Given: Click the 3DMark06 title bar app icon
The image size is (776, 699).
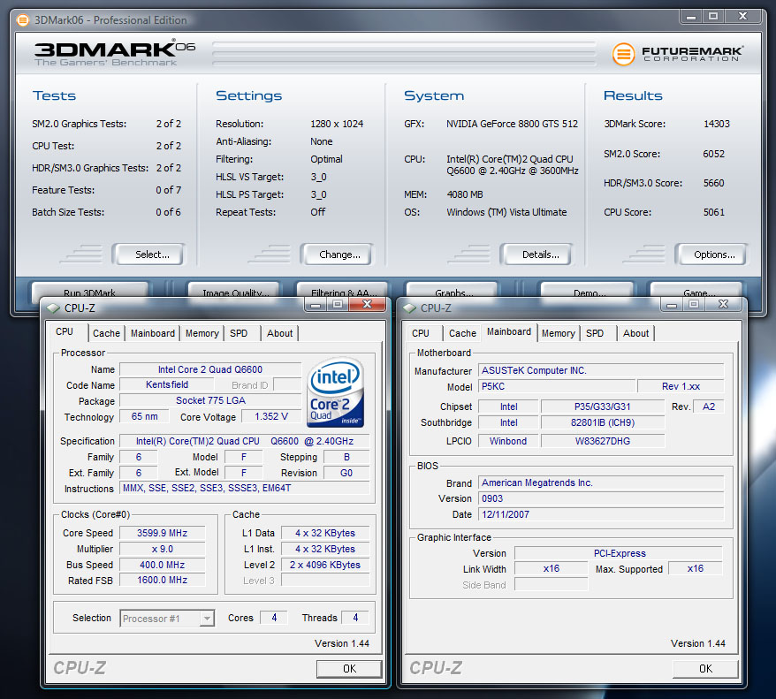Looking at the screenshot, I should click(23, 20).
